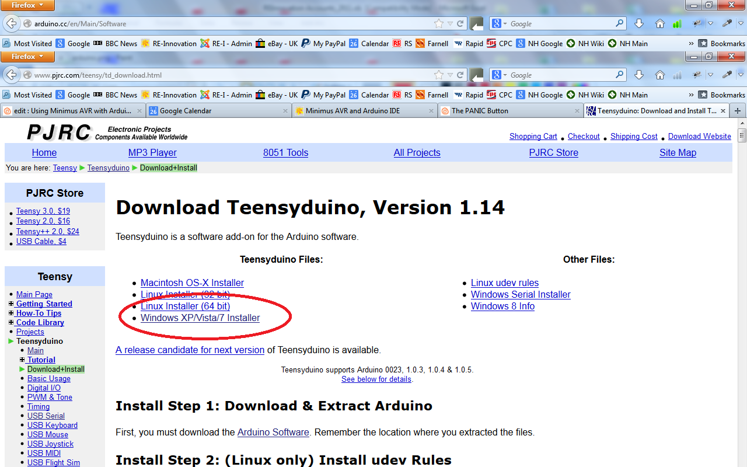
Task: Open eBay - UK bookmark in pjrc.com window
Action: [x=277, y=95]
